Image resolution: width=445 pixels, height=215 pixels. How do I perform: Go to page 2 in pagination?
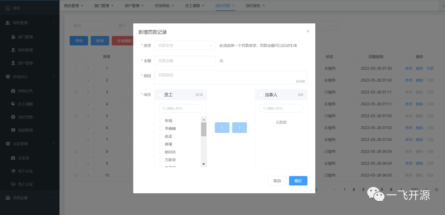tap(354, 189)
